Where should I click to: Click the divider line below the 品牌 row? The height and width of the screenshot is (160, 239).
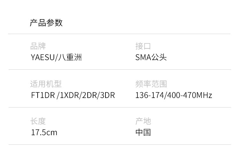tap(119, 69)
